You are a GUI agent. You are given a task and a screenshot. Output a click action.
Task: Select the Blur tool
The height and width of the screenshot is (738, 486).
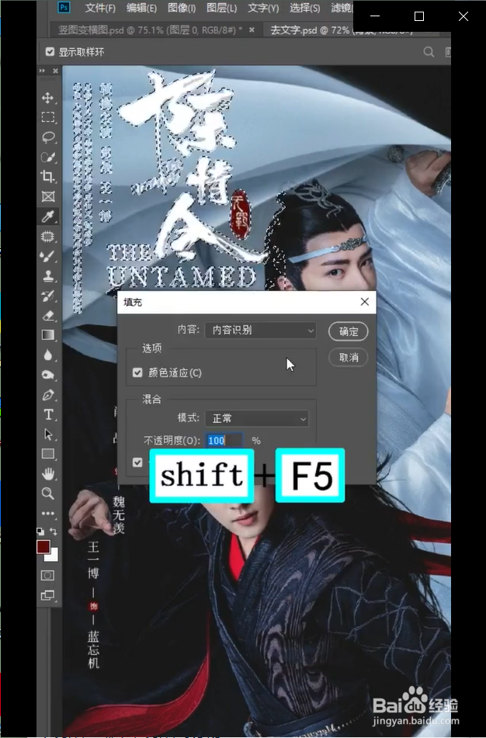point(47,355)
